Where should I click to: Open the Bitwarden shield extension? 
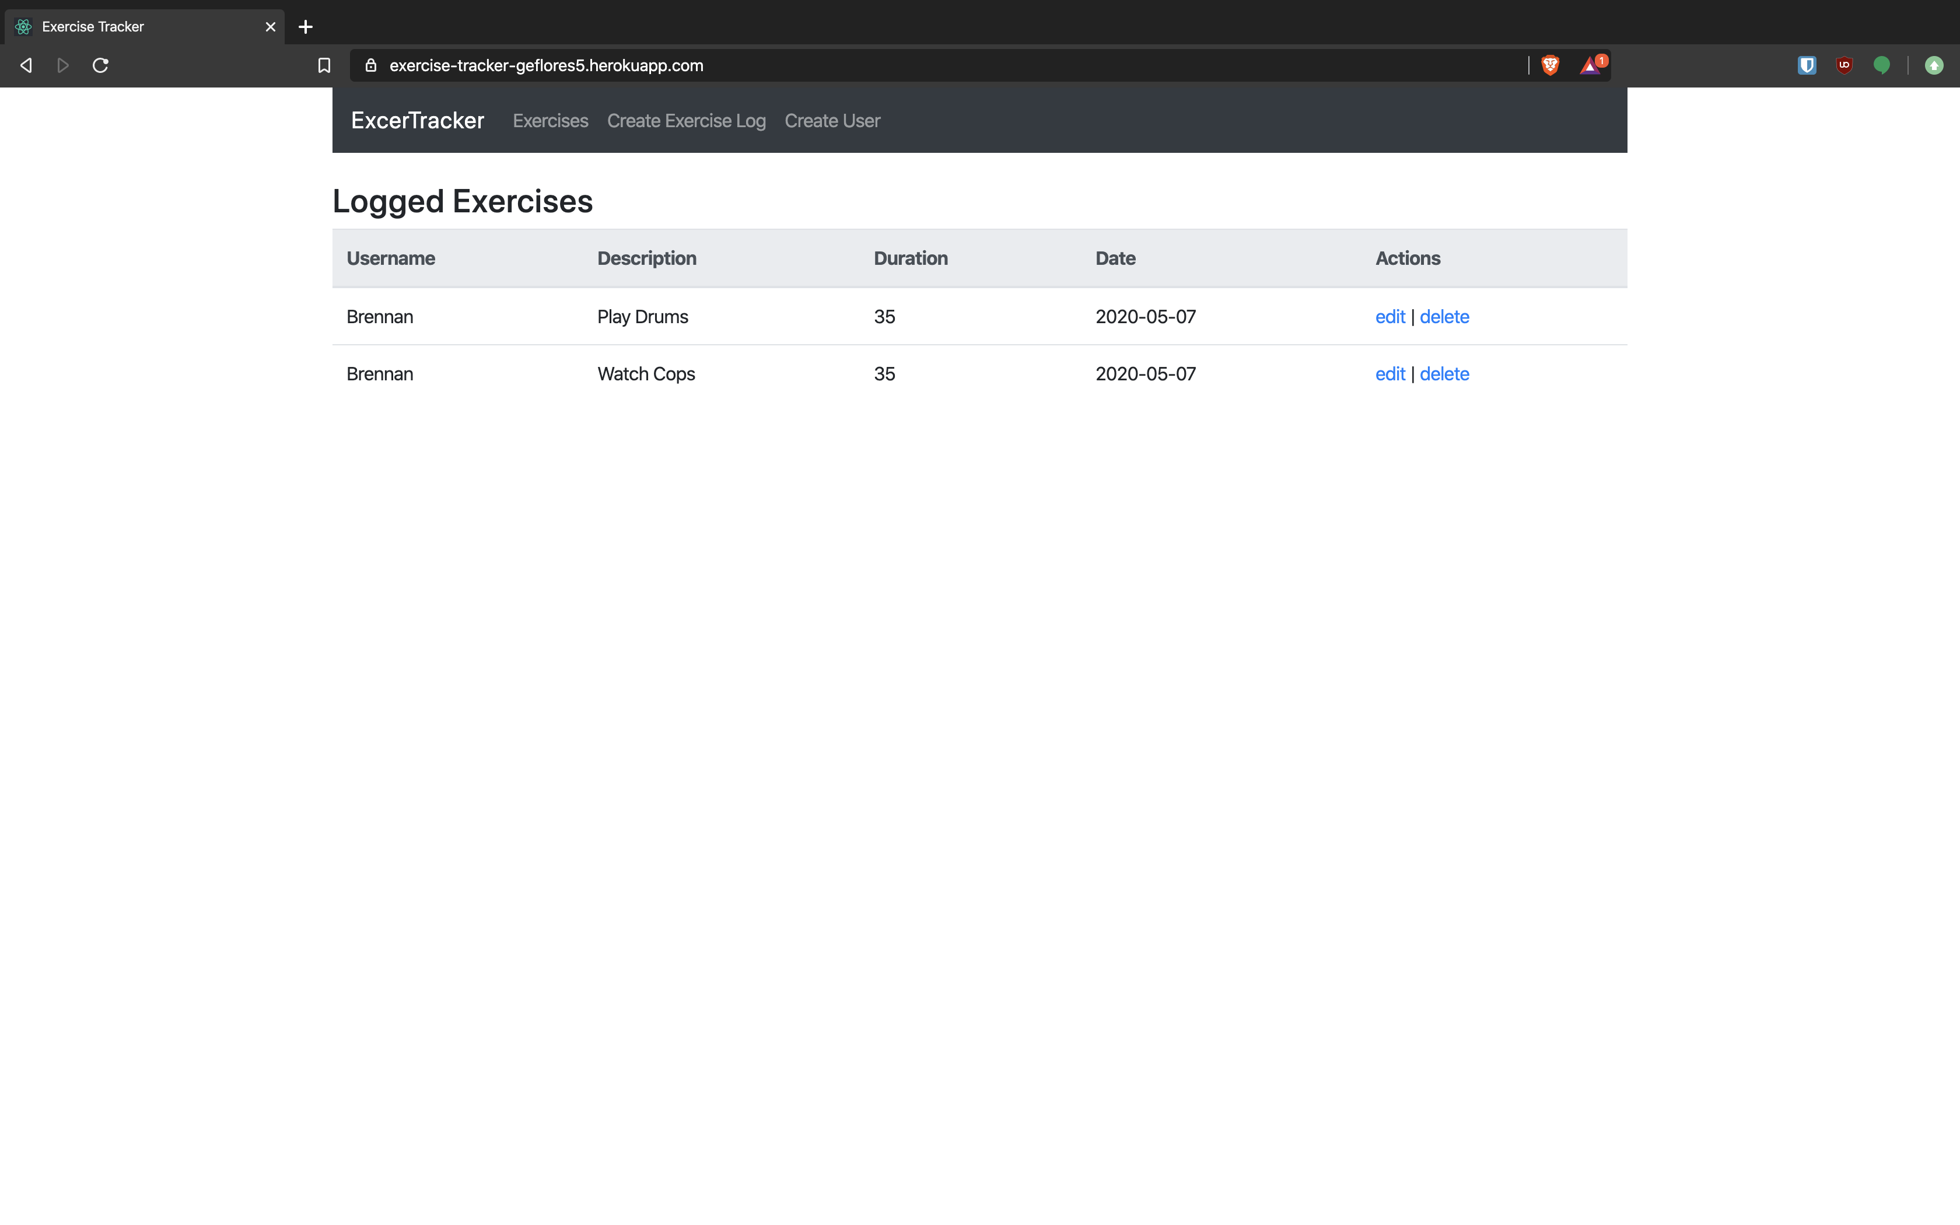[x=1807, y=65]
